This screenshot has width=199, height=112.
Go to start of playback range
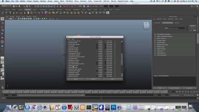coord(177,92)
